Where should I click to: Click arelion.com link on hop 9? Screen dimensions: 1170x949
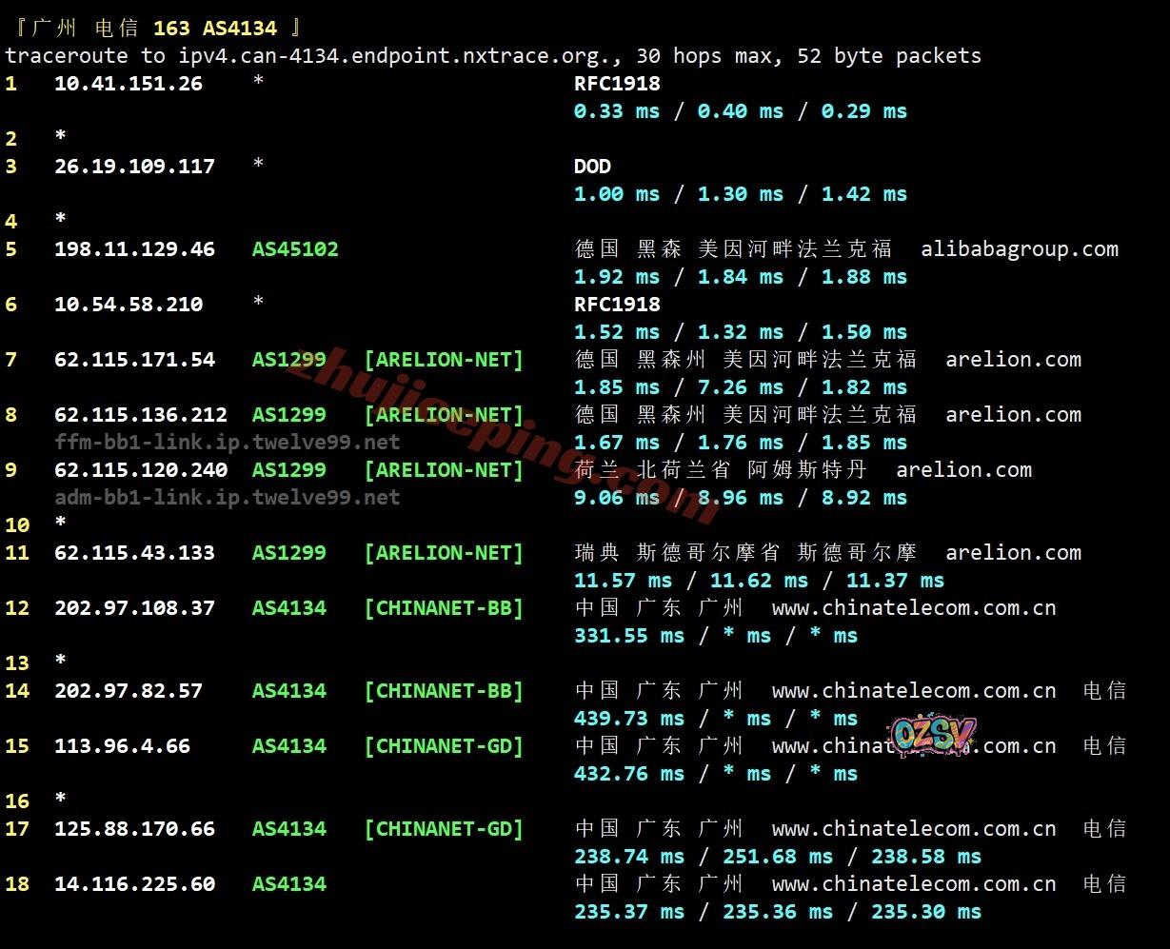tap(963, 470)
